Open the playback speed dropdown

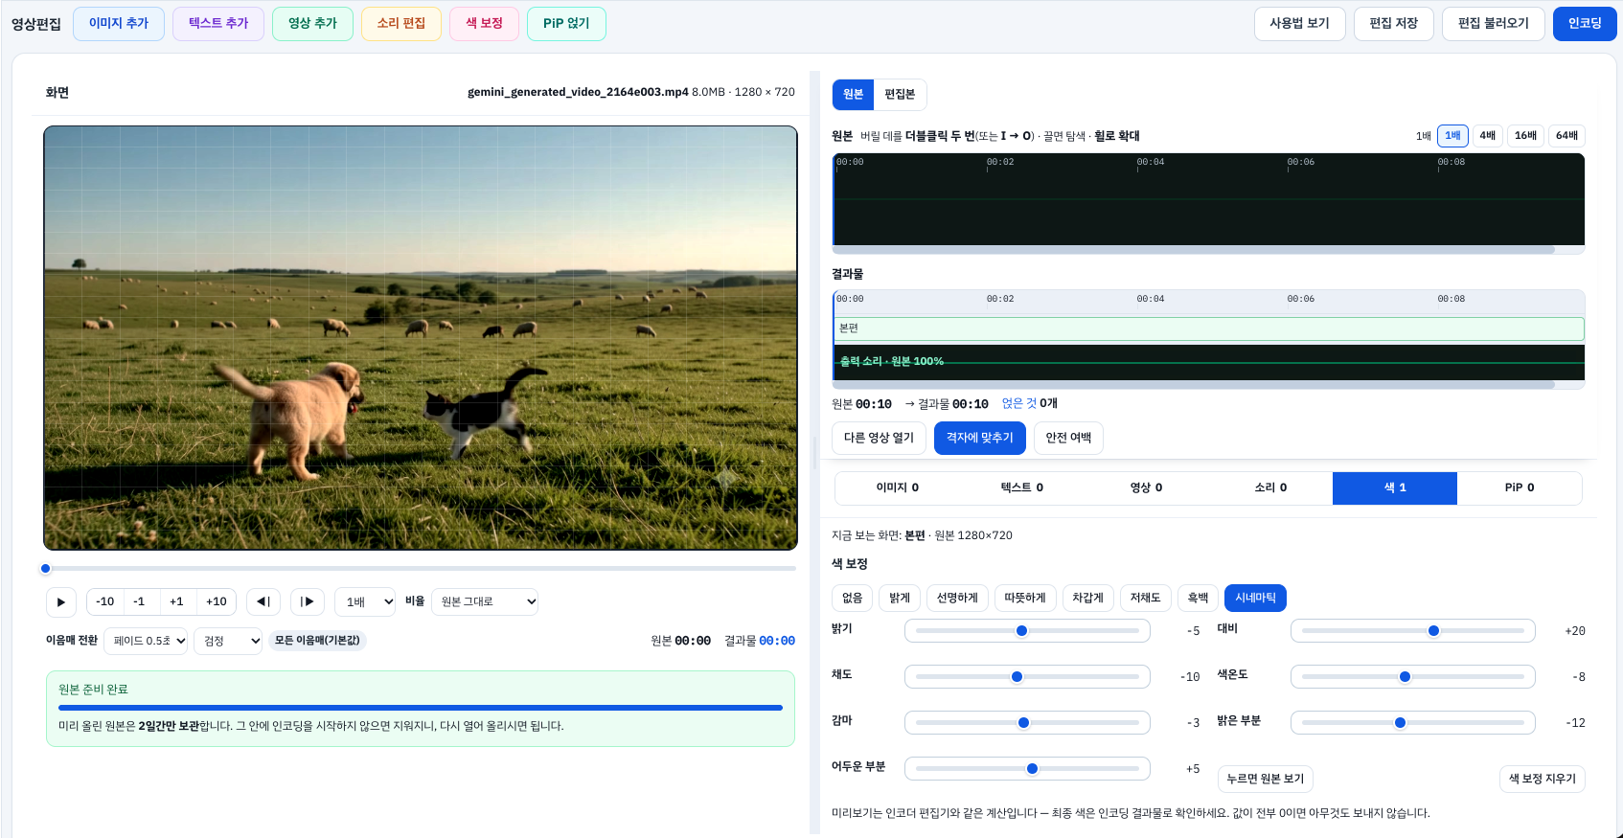(x=365, y=601)
